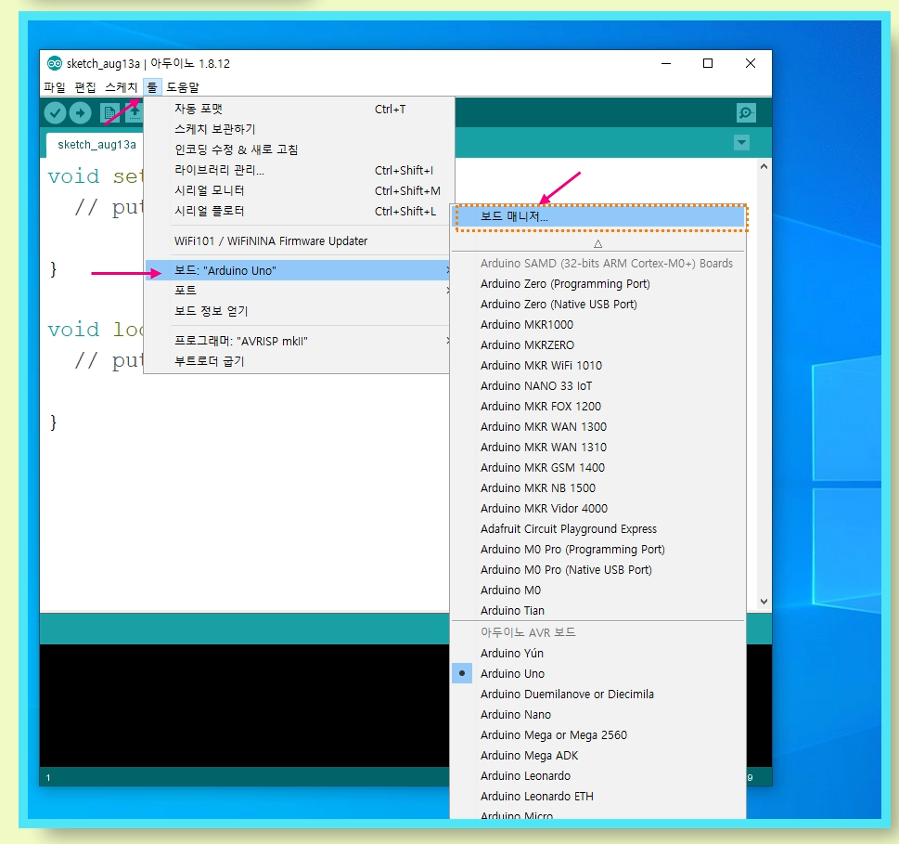Image resolution: width=899 pixels, height=844 pixels.
Task: Select Arduino Zero (Native USB Port)
Action: tap(598, 305)
